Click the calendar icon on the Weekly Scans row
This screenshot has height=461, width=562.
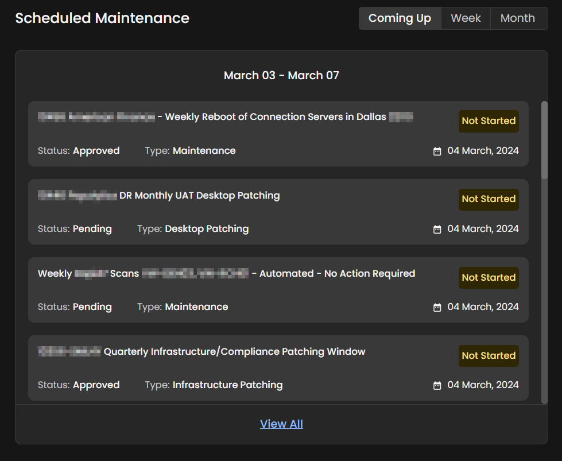(436, 307)
